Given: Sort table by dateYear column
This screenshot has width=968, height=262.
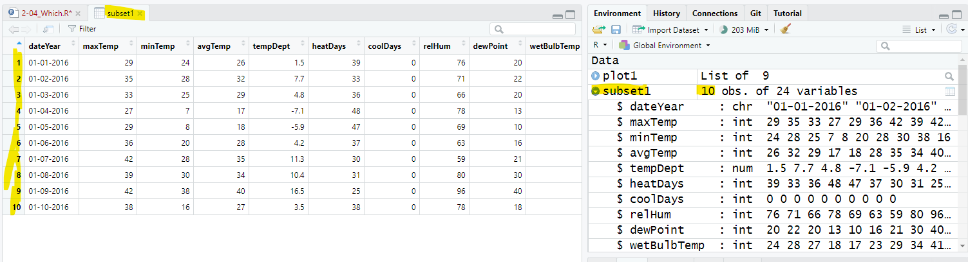Looking at the screenshot, I should 52,46.
